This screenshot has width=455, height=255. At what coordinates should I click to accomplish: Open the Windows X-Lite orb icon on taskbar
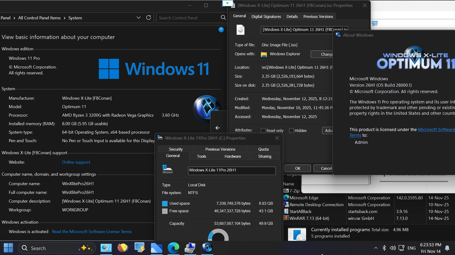pyautogui.click(x=207, y=248)
